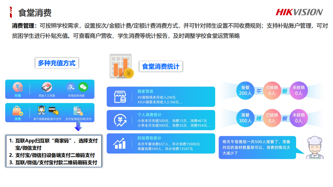Click the 时段营收统计 card heading
Screen dimensions: 333x187
click(x=150, y=138)
